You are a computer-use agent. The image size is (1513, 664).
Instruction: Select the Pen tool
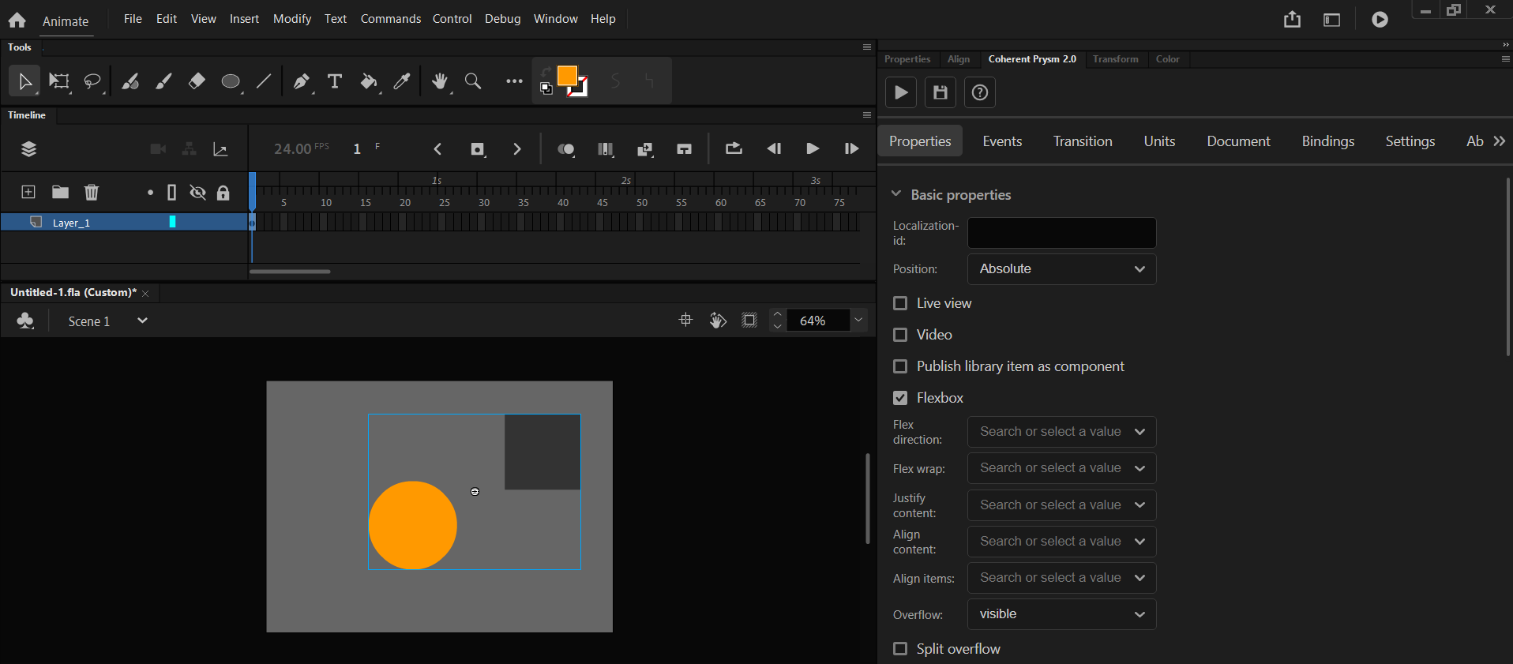pyautogui.click(x=302, y=81)
